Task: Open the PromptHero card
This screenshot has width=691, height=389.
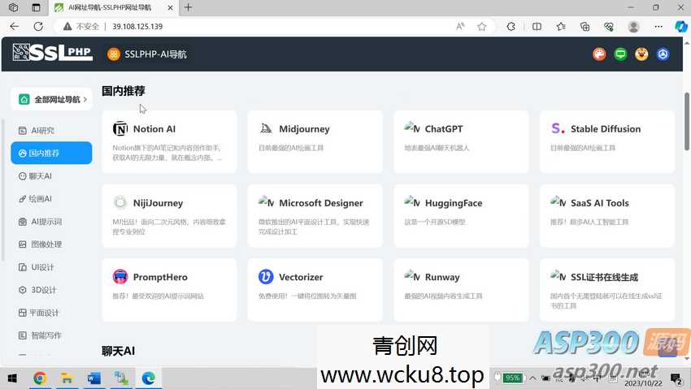Action: coord(169,290)
